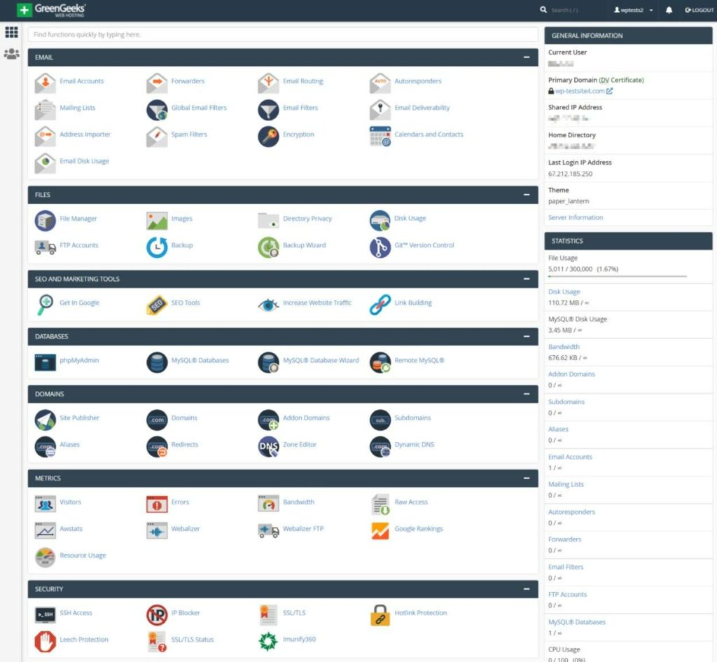Collapse the Email section

[x=527, y=57]
